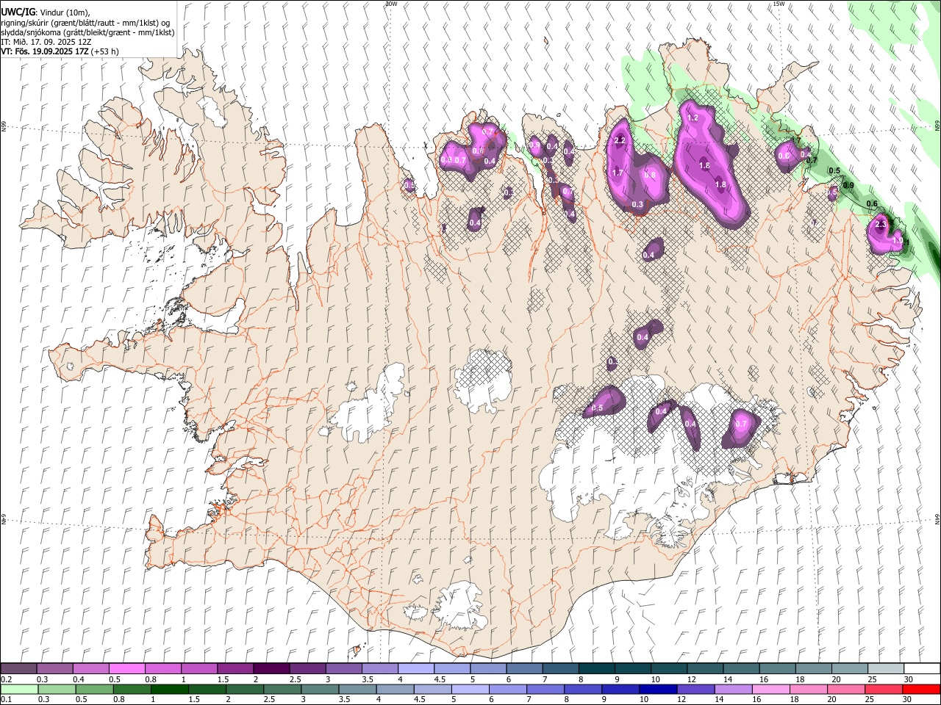Pick the palest green 0.1 swatch, lower scale
This screenshot has height=705, width=941.
[19, 689]
